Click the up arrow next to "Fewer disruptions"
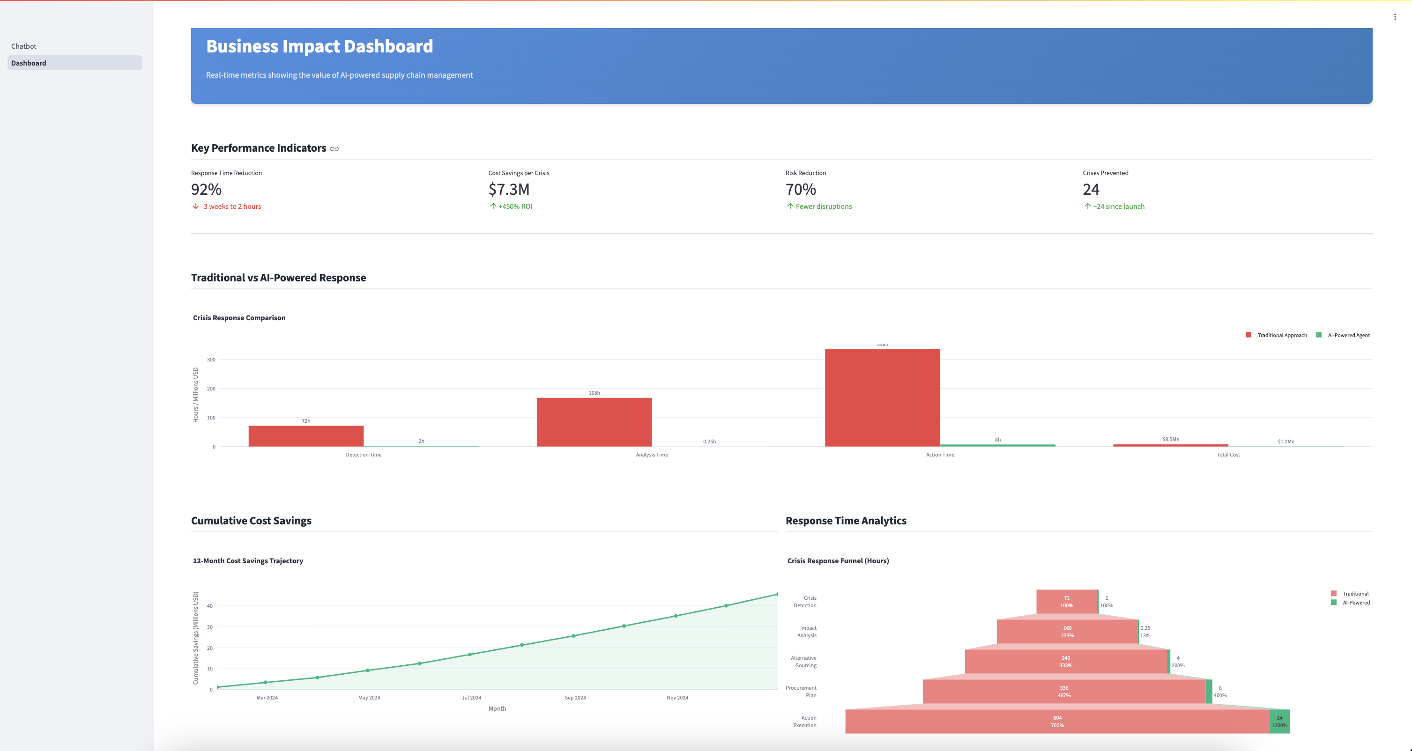1412x751 pixels. coord(789,206)
